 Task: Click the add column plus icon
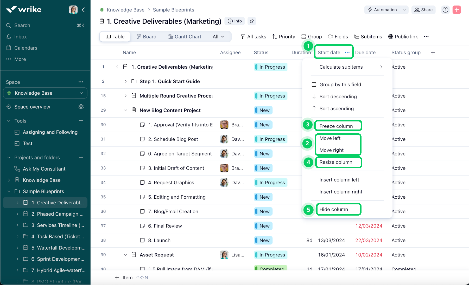pos(433,53)
